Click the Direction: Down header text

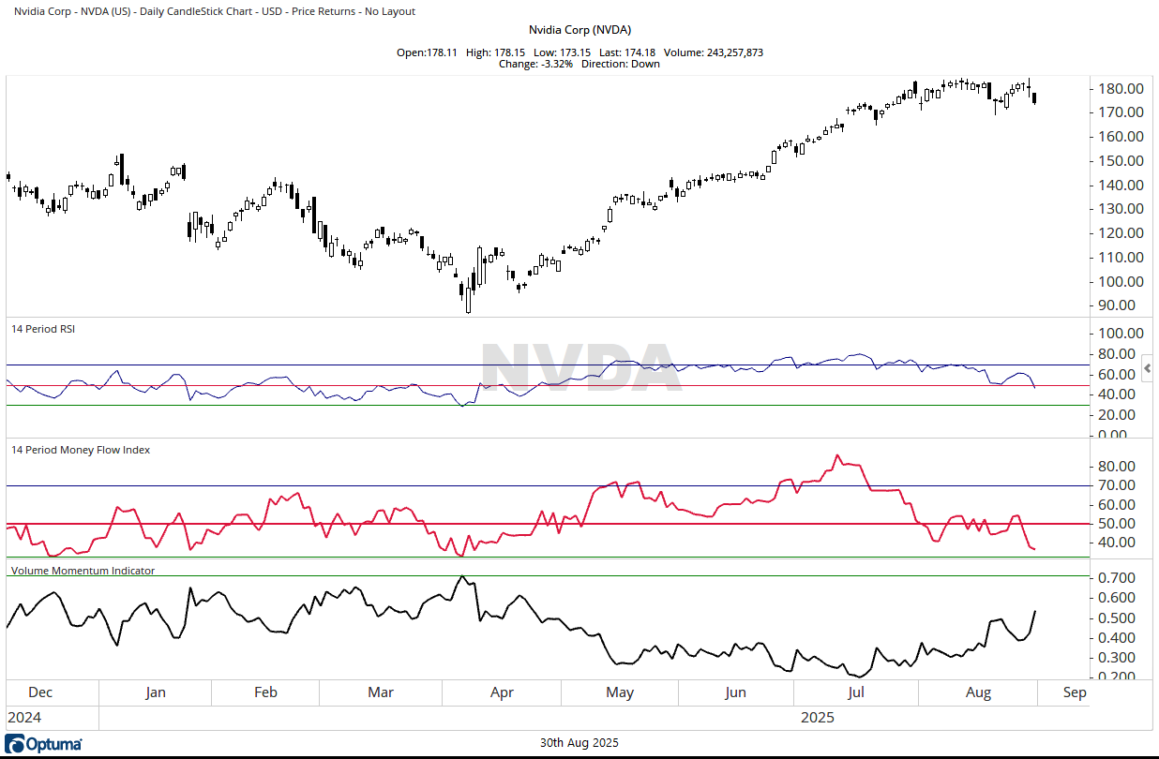(620, 64)
